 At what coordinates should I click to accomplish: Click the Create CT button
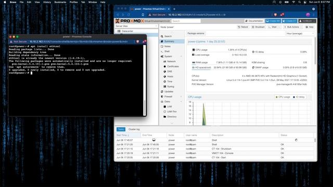pos(289,21)
